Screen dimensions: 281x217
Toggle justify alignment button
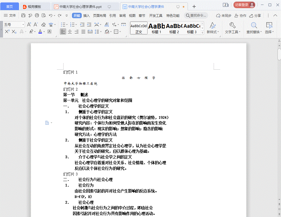[x=83, y=32]
